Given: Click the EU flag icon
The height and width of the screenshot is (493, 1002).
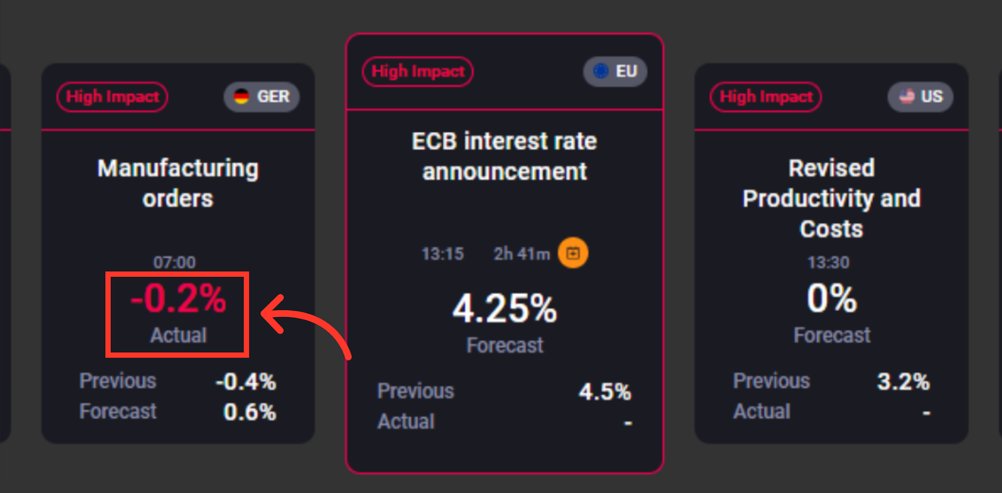Looking at the screenshot, I should point(601,71).
